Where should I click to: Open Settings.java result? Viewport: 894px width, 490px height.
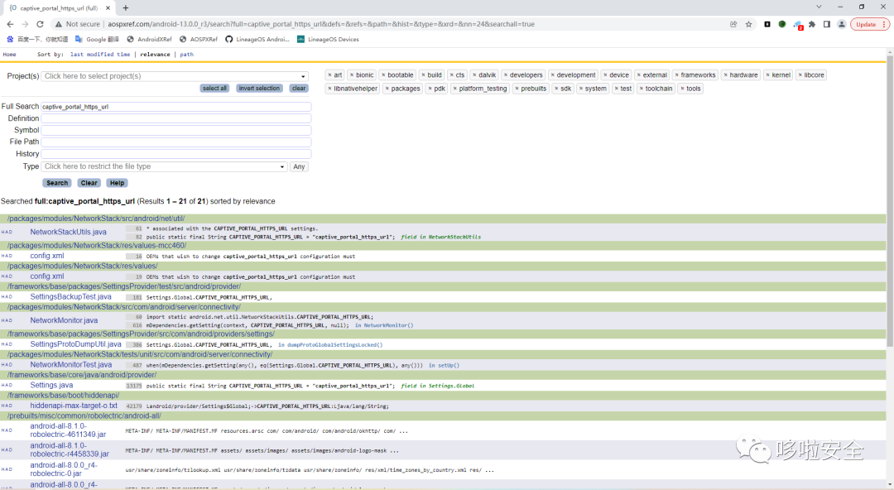coord(51,386)
